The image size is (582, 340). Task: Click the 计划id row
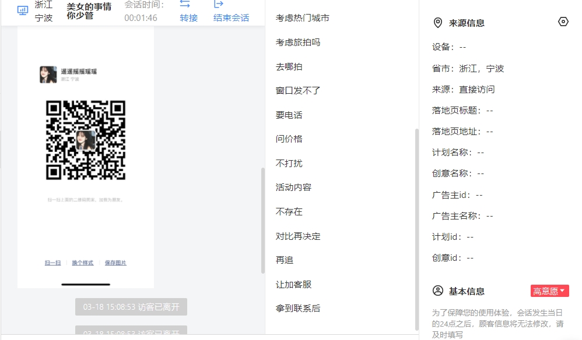point(453,237)
